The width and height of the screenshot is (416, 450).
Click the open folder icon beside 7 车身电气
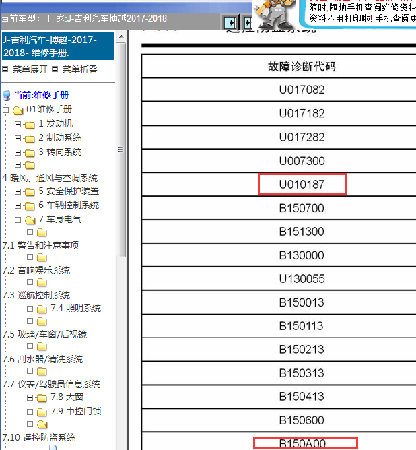(30, 220)
